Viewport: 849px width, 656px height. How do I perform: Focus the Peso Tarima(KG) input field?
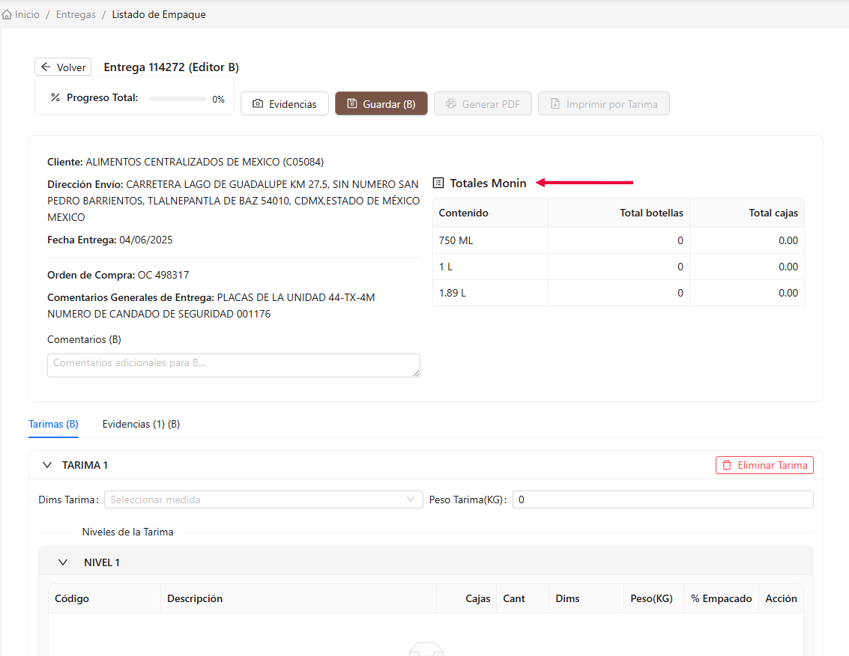(662, 499)
